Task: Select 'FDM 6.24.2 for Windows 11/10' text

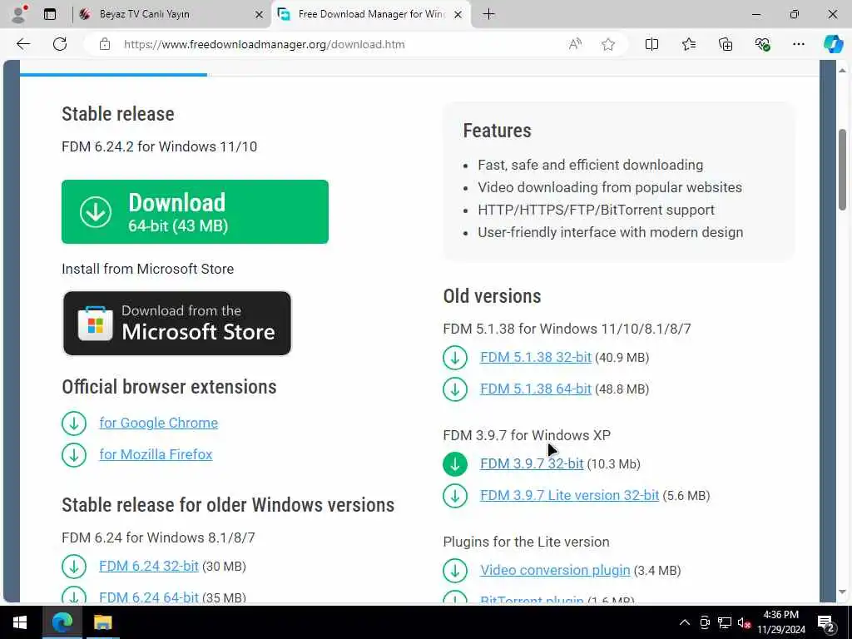Action: coord(159,146)
